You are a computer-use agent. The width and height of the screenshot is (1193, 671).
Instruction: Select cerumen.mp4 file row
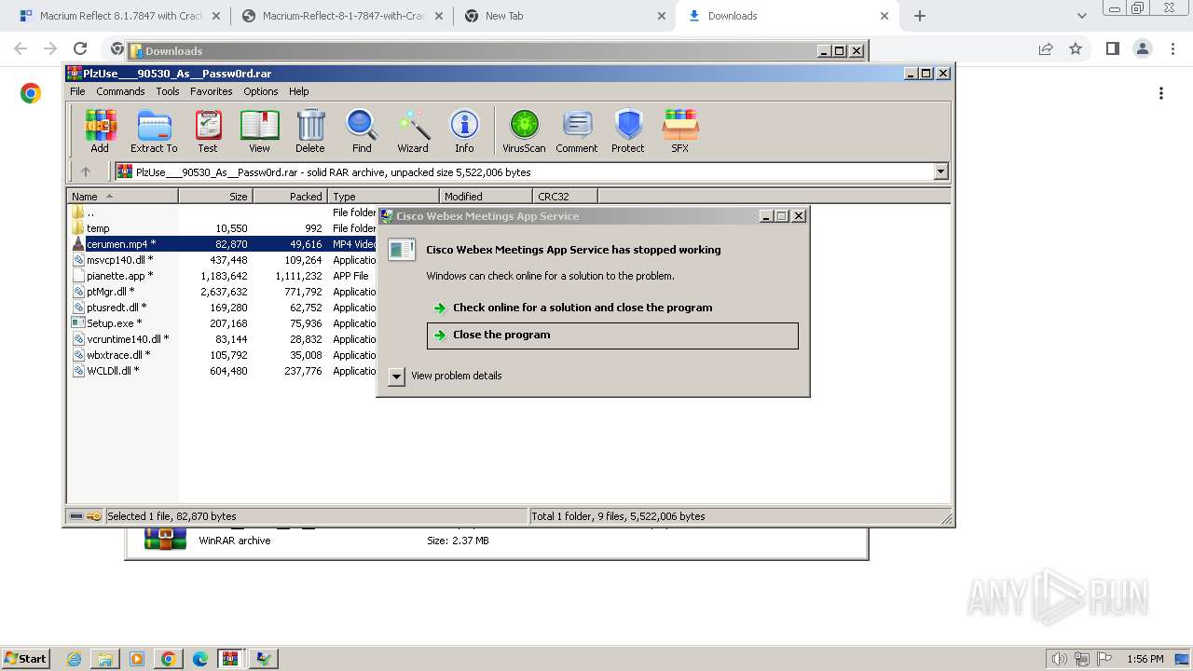[x=222, y=244]
